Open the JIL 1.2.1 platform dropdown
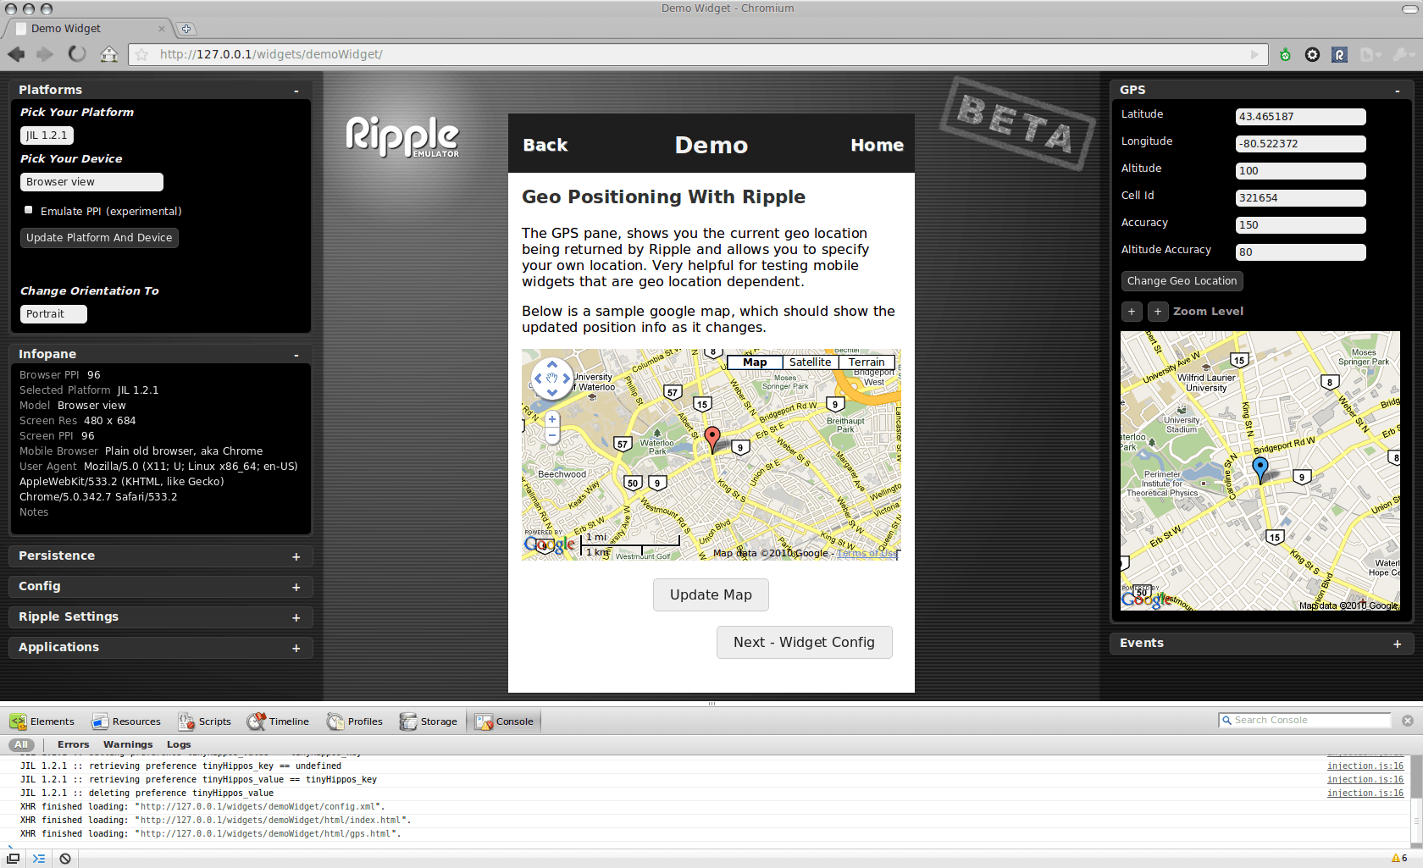The height and width of the screenshot is (868, 1423). click(x=47, y=135)
